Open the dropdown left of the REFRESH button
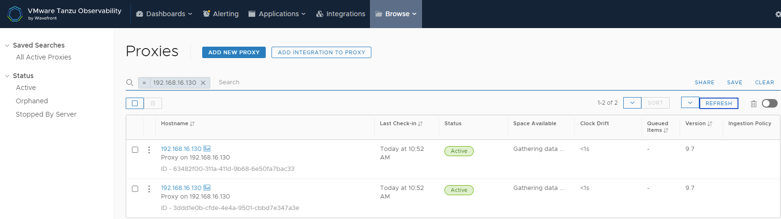The height and width of the screenshot is (219, 781). coord(690,103)
